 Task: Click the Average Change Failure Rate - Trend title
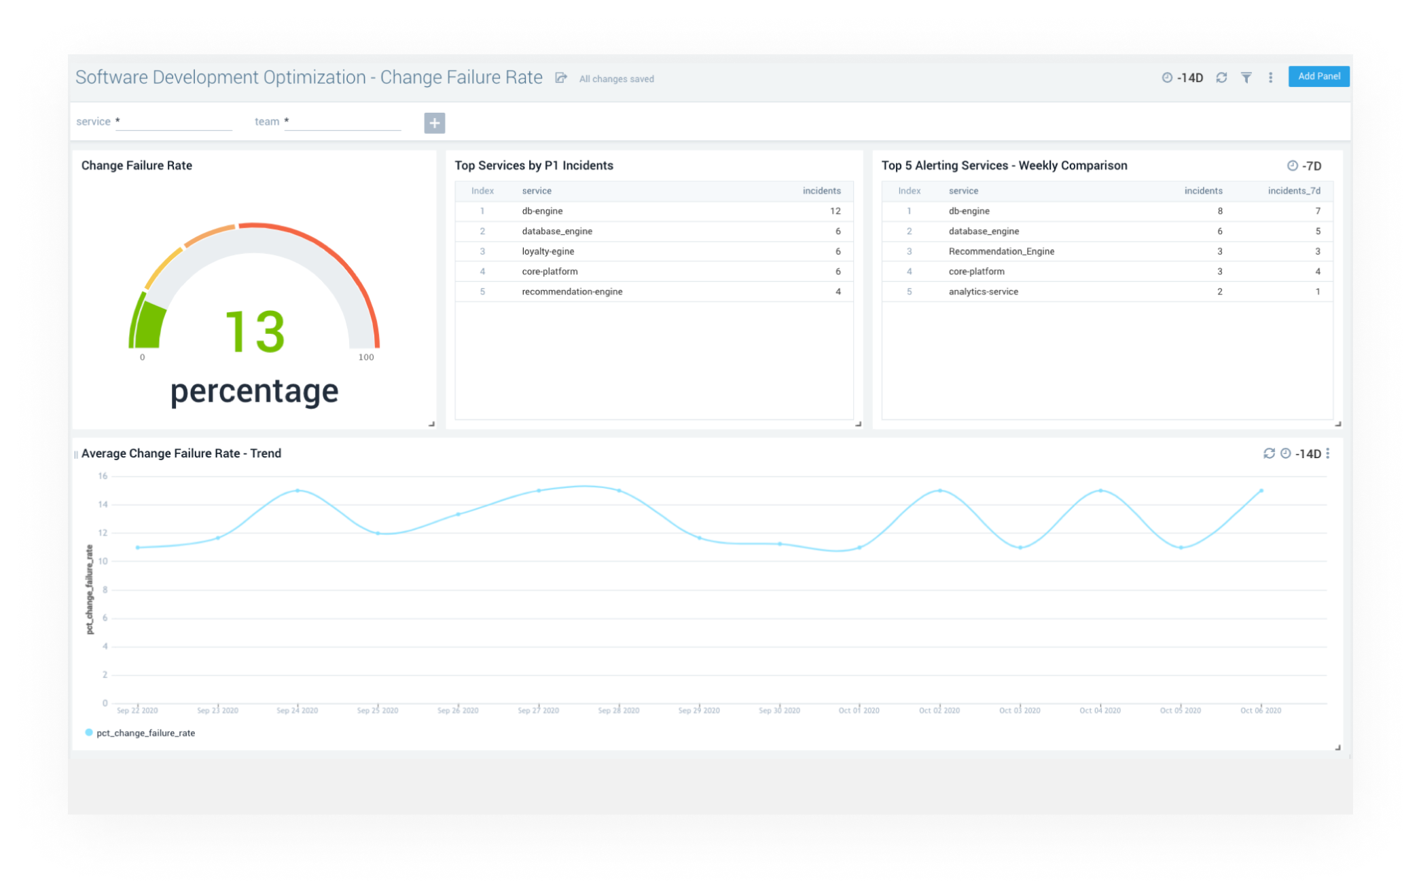coord(181,453)
